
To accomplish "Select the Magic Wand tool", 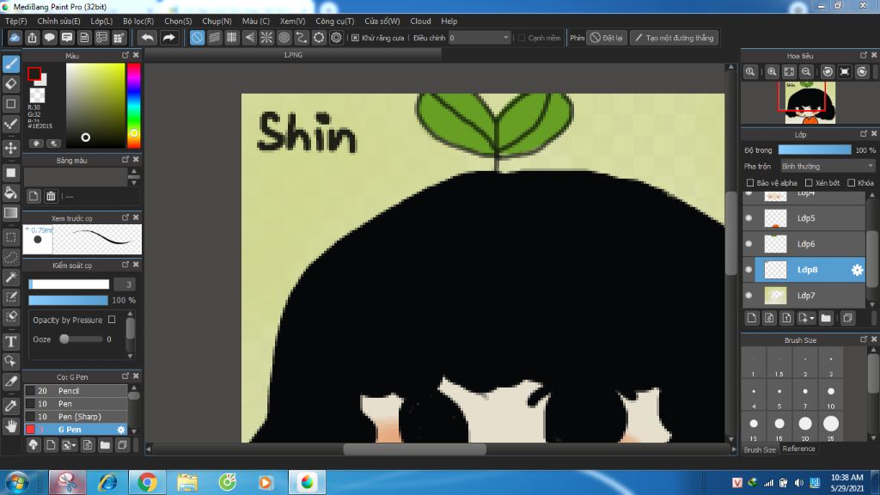I will point(10,278).
